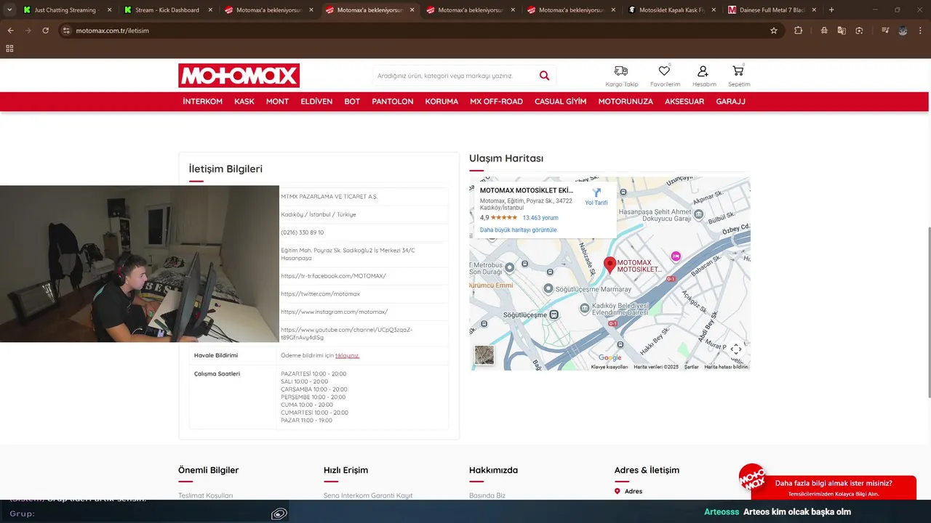Open the browser profile avatar
This screenshot has width=931, height=523.
(x=903, y=31)
